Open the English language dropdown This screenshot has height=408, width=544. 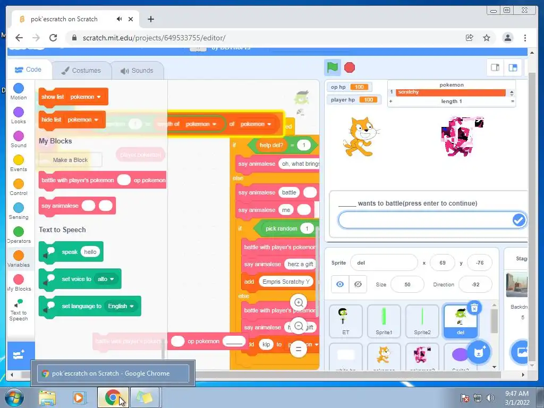[121, 306]
